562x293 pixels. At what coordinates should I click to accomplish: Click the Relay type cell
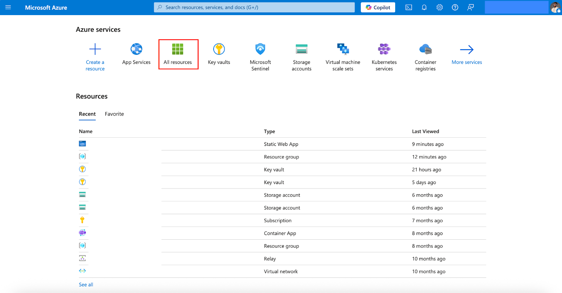pos(270,259)
